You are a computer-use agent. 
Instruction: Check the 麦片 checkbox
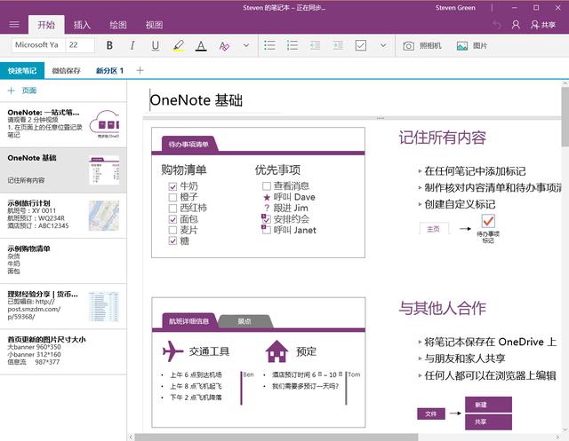172,230
